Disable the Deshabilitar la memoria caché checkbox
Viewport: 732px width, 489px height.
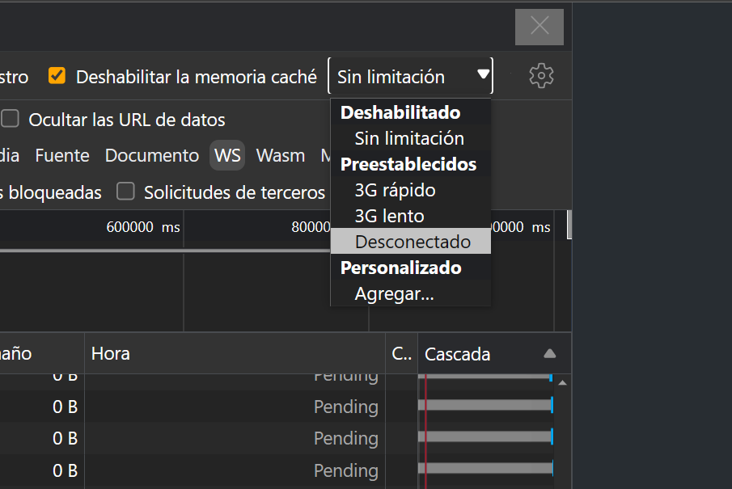point(57,75)
